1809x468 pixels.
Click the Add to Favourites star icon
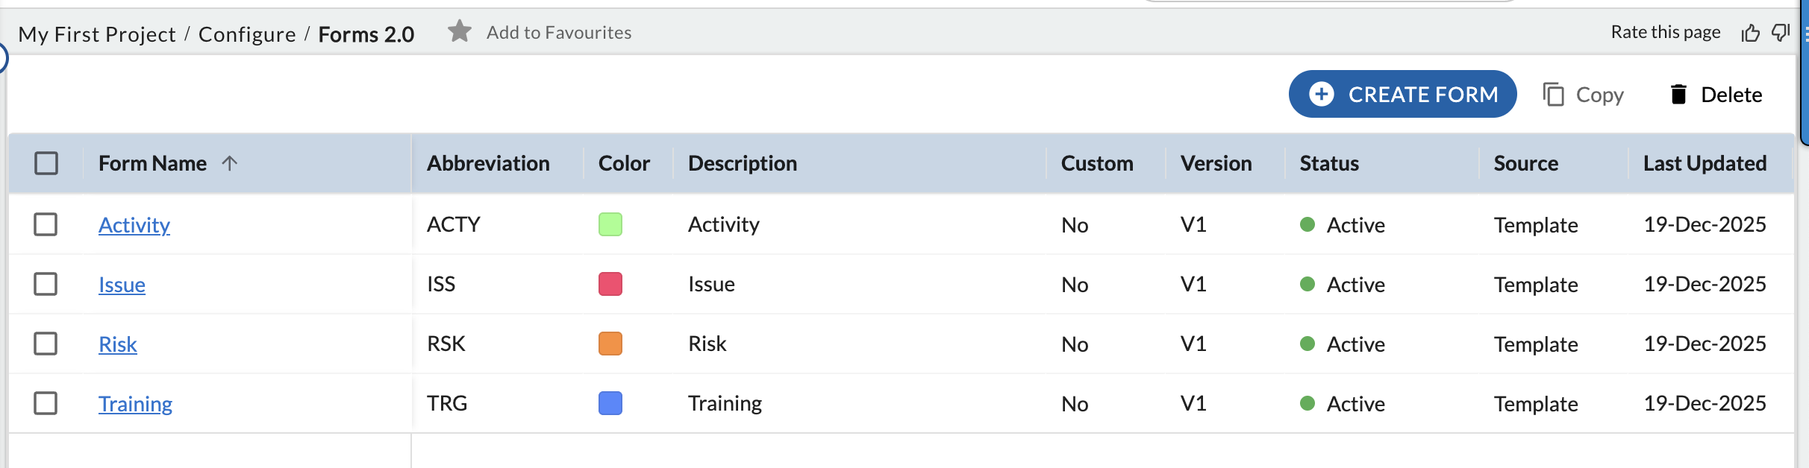pos(460,31)
